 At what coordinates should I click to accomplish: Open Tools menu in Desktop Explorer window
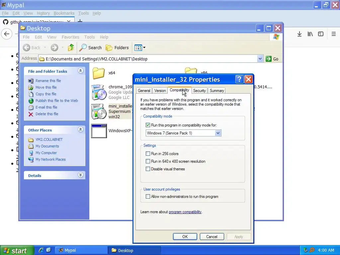click(x=89, y=37)
